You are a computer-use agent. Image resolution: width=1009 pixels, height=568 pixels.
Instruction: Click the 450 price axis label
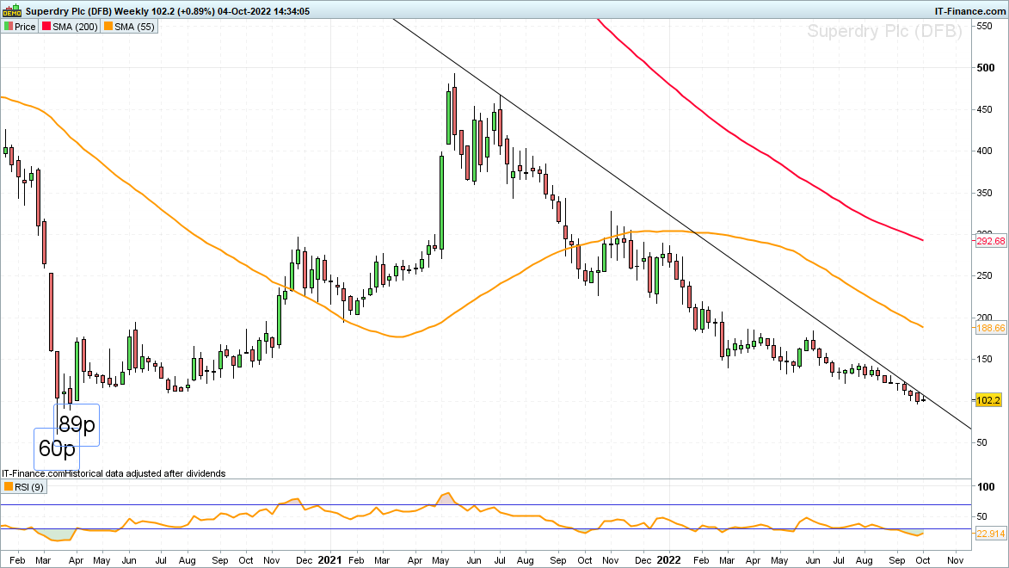point(984,109)
